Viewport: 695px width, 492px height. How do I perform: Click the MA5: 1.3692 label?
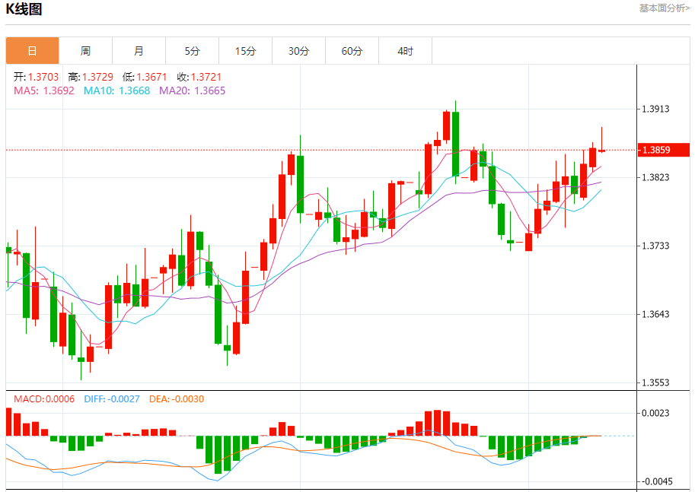(x=44, y=90)
